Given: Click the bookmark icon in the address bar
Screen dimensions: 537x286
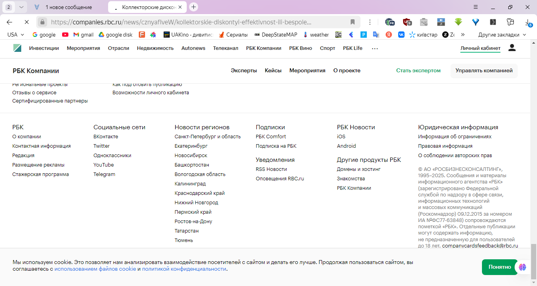Looking at the screenshot, I should pos(353,22).
